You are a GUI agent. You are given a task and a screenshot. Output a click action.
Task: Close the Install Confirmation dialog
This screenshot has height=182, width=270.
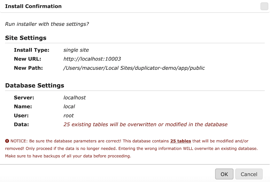pyautogui.click(x=264, y=6)
